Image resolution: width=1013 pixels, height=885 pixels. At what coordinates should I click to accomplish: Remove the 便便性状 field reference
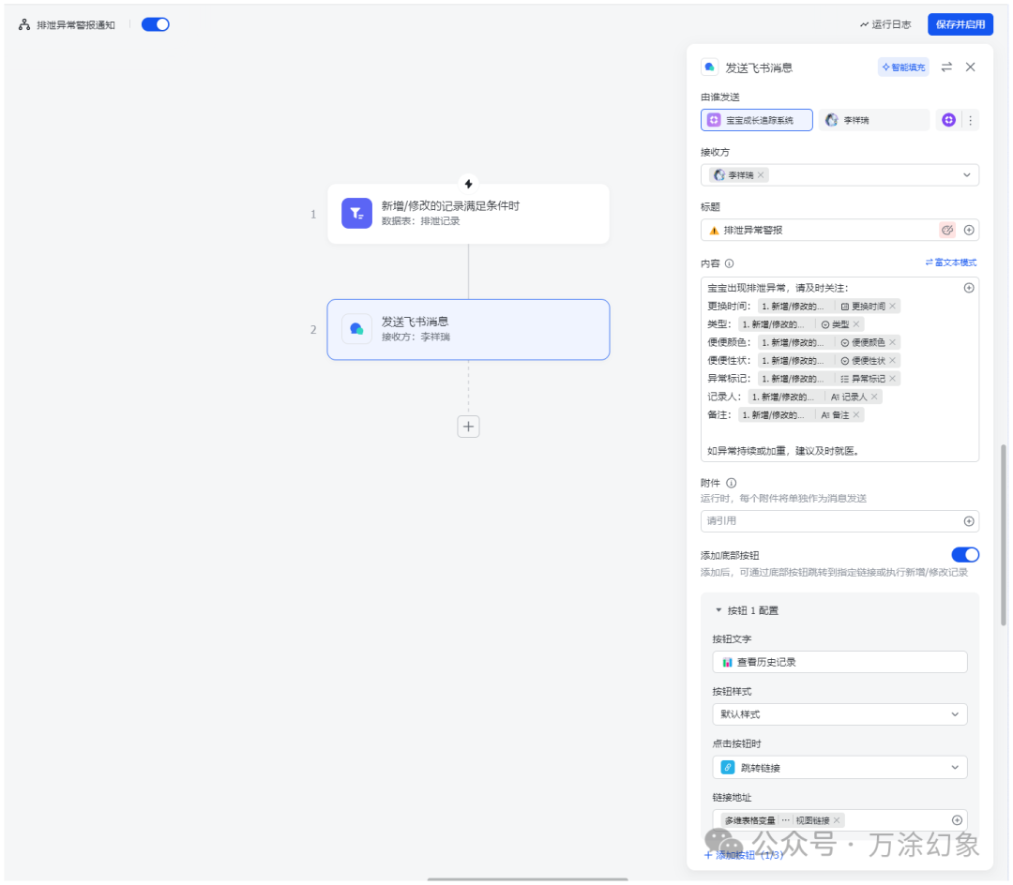pos(892,360)
